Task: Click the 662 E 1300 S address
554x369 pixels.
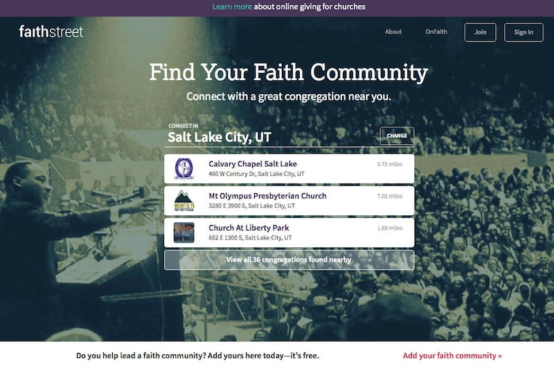Action: (250, 237)
